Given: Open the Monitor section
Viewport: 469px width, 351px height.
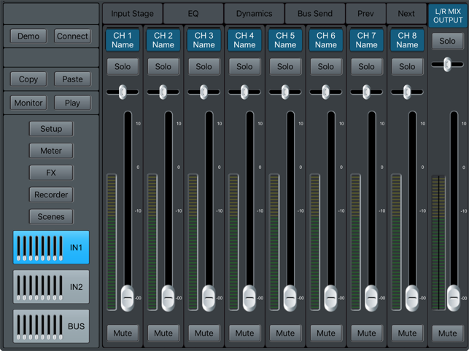Looking at the screenshot, I should click(x=28, y=103).
